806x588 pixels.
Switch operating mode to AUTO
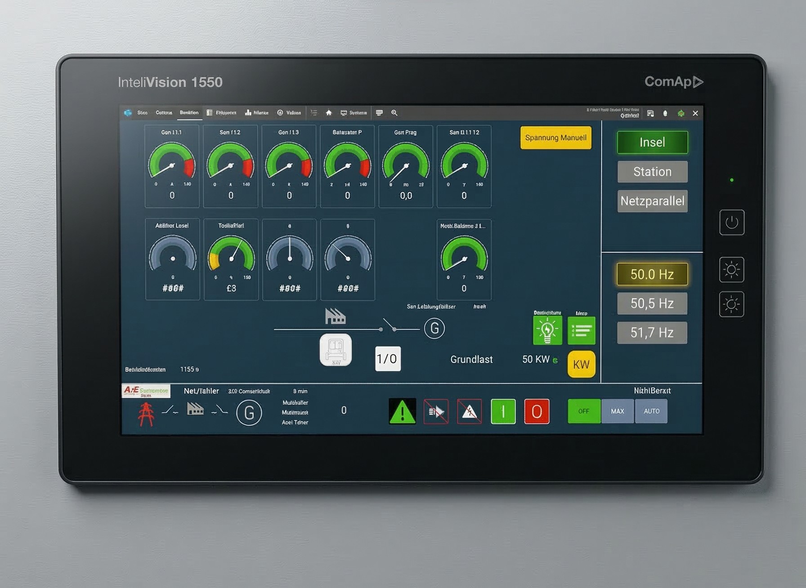click(651, 411)
